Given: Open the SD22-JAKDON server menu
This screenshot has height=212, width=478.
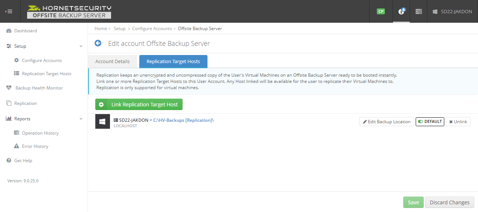Looking at the screenshot, I should click(453, 11).
